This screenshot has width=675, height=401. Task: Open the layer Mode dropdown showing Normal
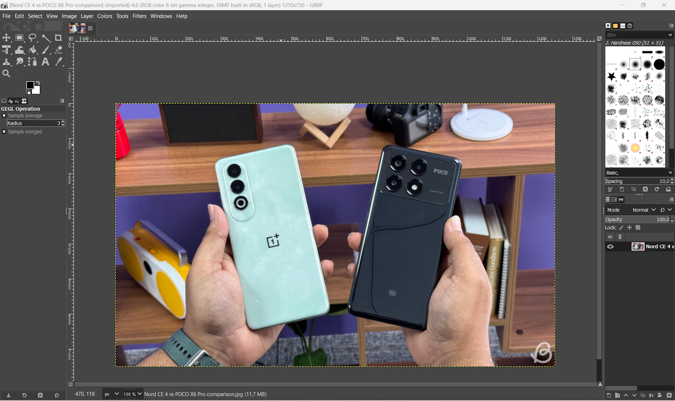pos(644,210)
